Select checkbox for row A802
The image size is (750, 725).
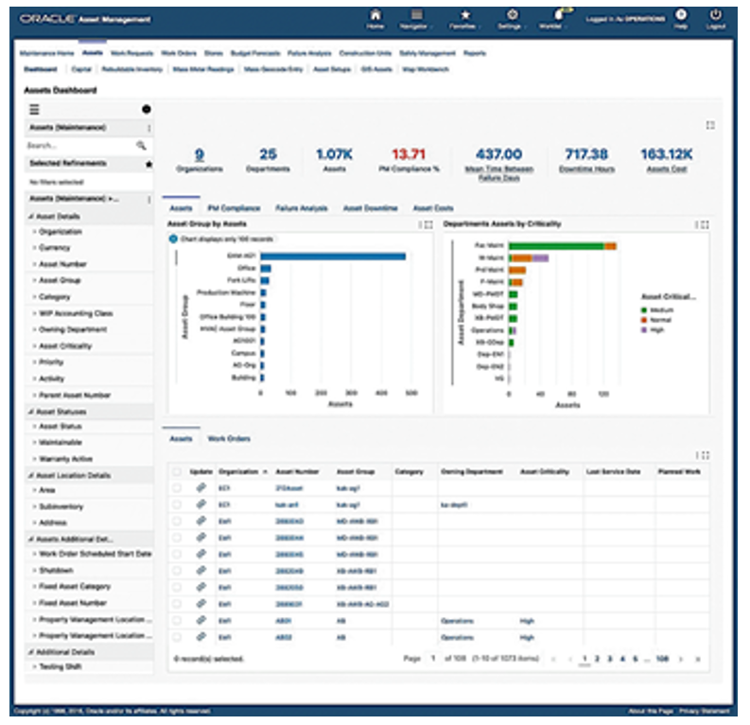pyautogui.click(x=177, y=637)
